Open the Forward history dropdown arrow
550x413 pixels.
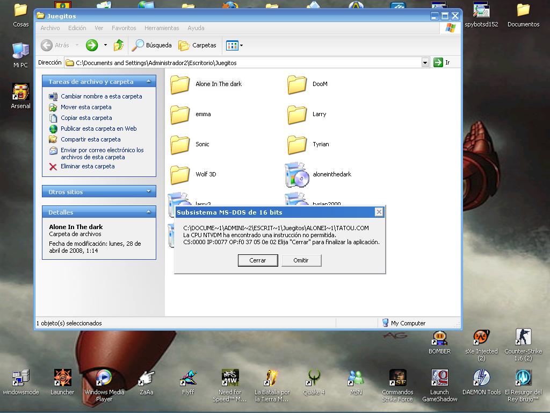(105, 45)
